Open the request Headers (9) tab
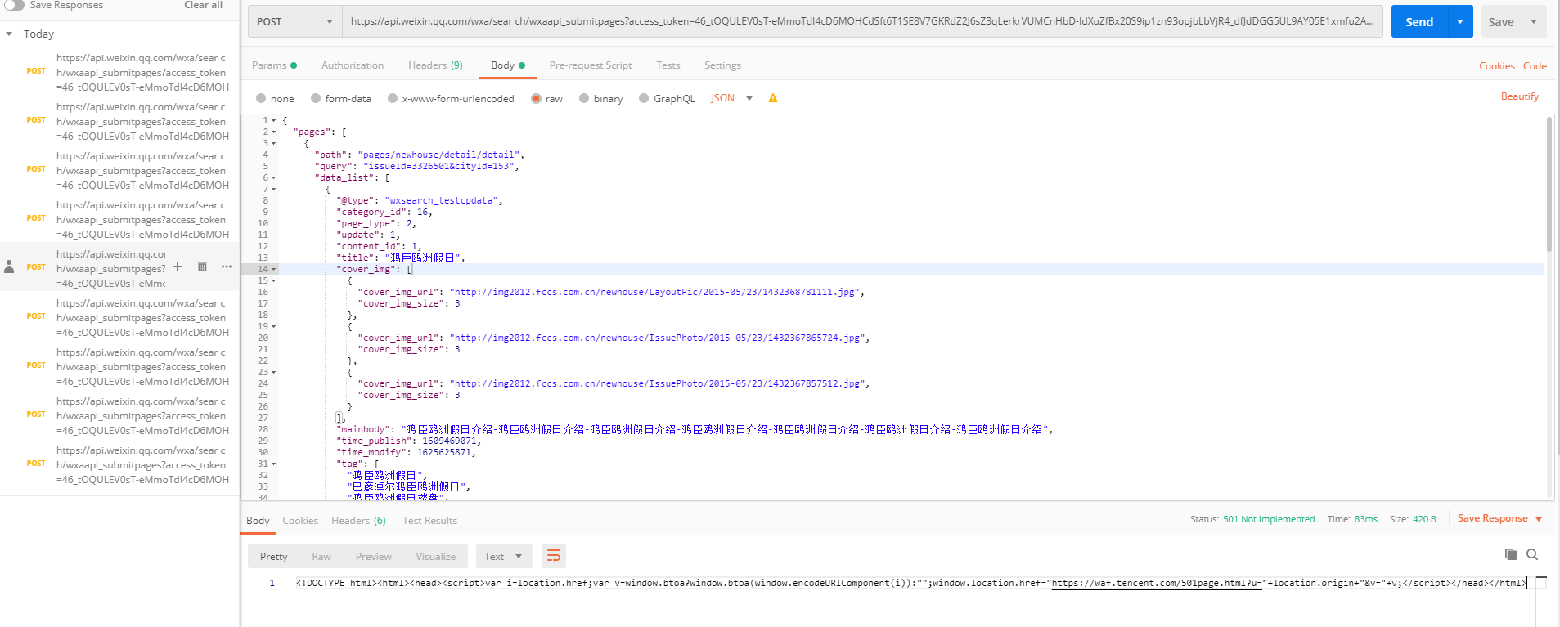The height and width of the screenshot is (627, 1560). [435, 65]
